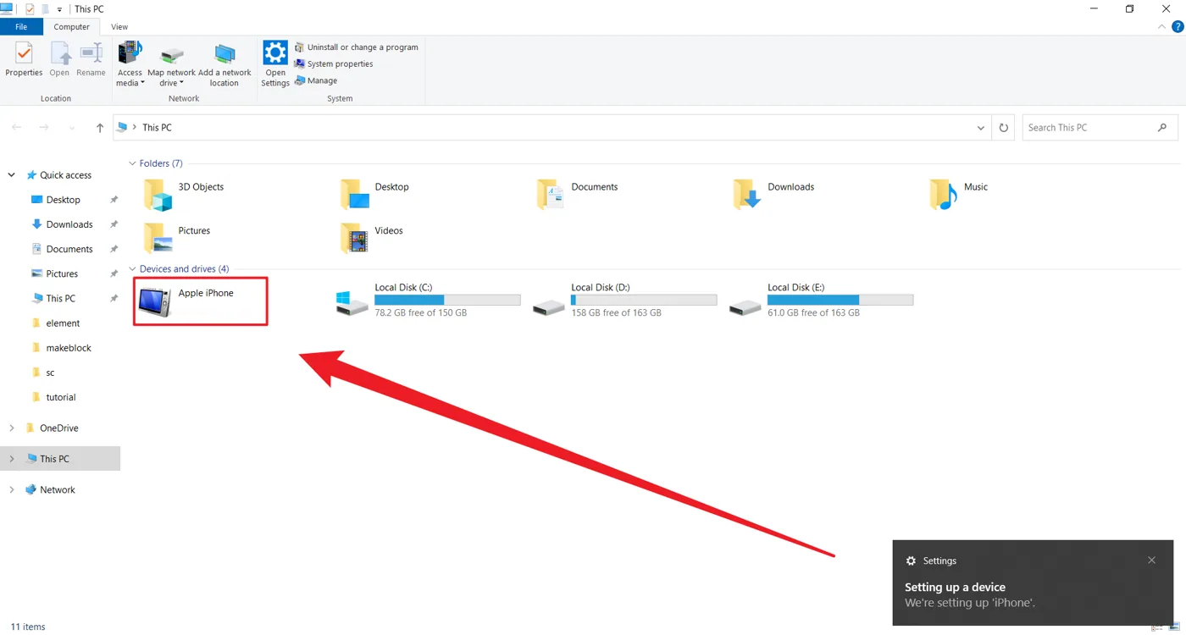
Task: Click the refresh button beside address bar
Action: point(1003,128)
